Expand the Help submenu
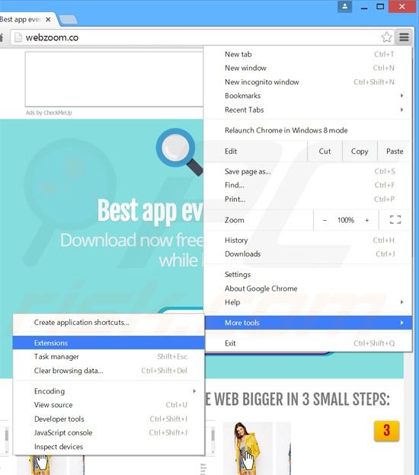 coord(308,302)
